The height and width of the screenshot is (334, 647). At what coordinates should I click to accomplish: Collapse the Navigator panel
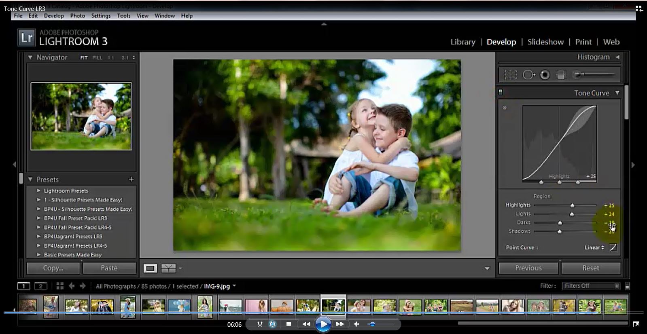30,57
